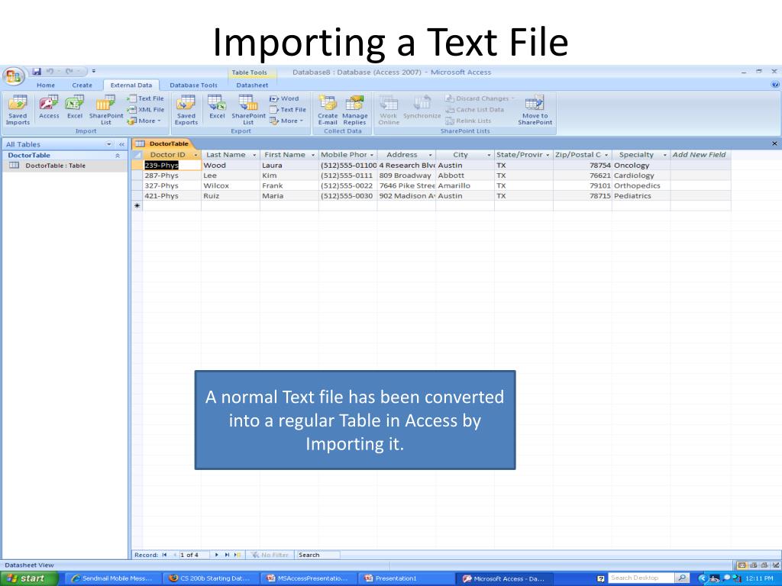Open Saved Exports icon

point(186,110)
